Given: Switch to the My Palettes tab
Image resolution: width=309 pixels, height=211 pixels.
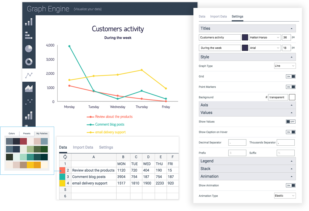Looking at the screenshot, I should click(42, 134).
